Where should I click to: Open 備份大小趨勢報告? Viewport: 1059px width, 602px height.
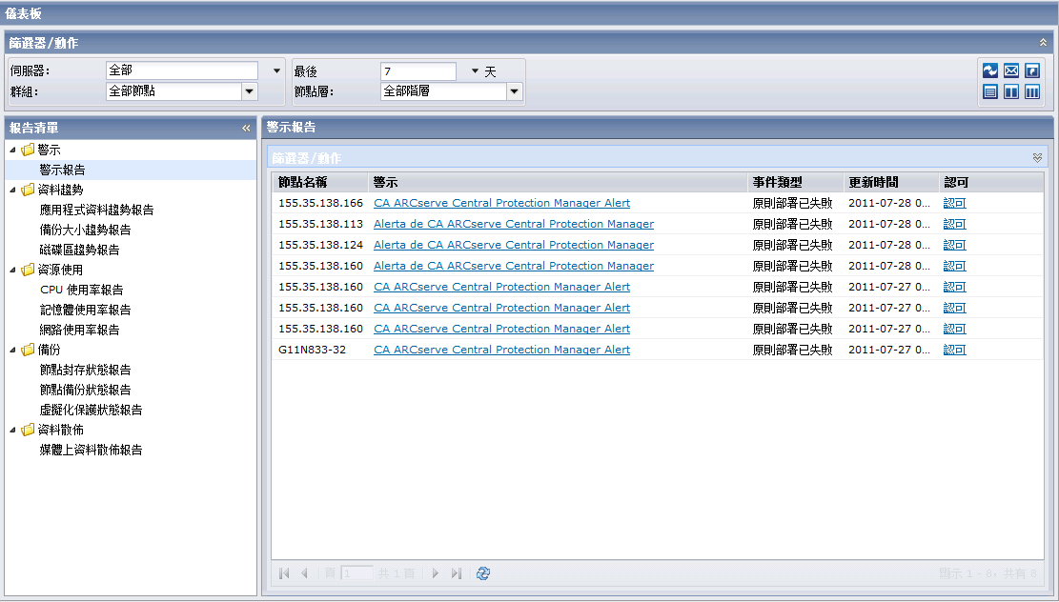pos(85,230)
